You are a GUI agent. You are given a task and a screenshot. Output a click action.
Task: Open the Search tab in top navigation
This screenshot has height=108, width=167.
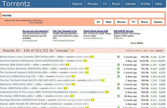coord(77,4)
